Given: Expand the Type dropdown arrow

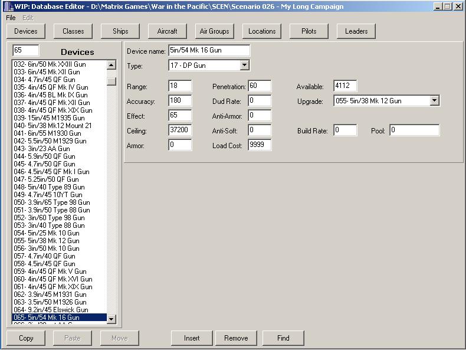Looking at the screenshot, I should [x=245, y=66].
